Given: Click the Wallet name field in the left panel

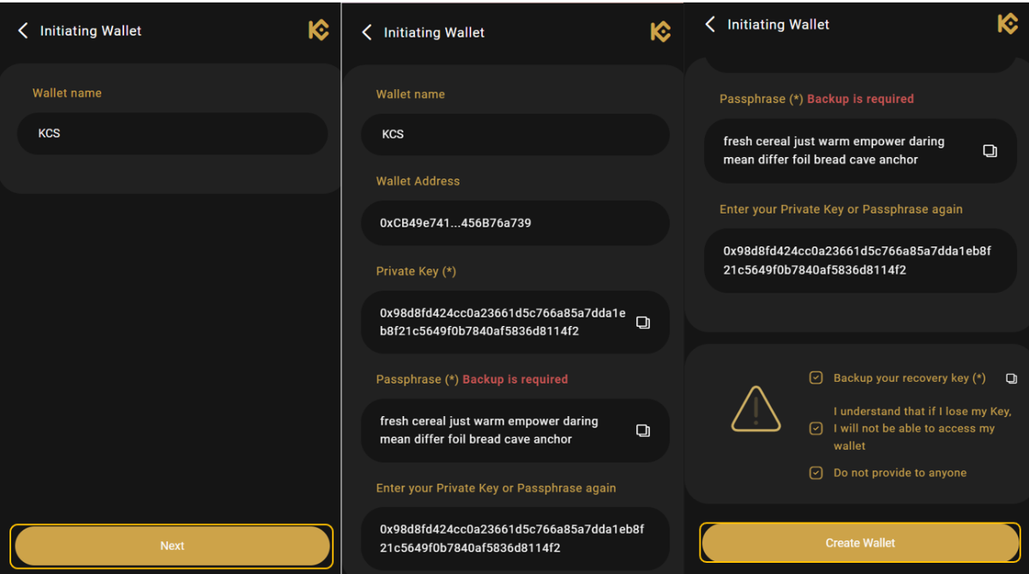Looking at the screenshot, I should point(171,134).
